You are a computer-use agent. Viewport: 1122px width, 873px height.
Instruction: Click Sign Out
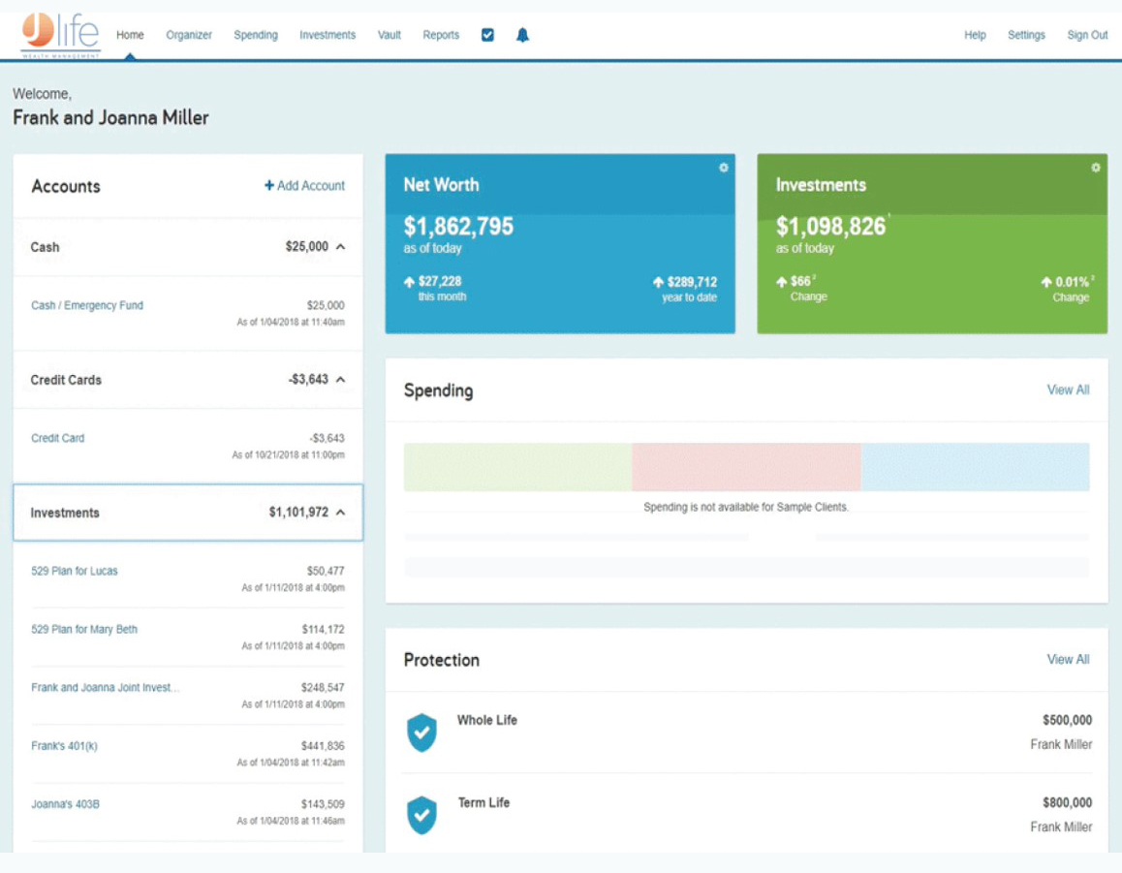click(x=1087, y=35)
